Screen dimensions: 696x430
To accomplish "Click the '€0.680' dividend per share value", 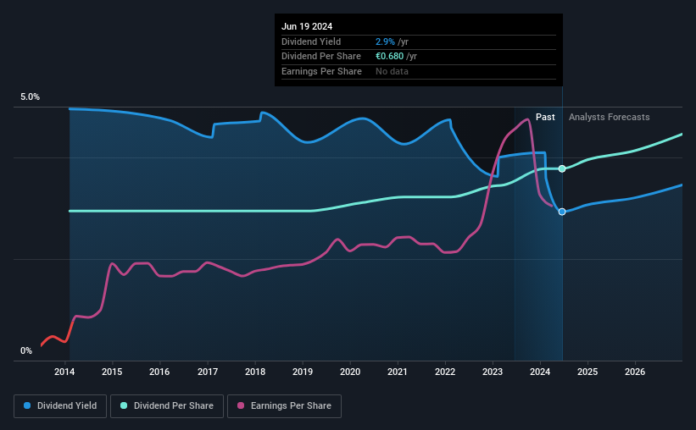I will point(389,57).
